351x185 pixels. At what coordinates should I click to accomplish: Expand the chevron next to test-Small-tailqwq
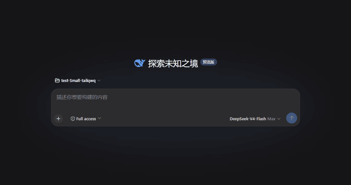coord(99,80)
